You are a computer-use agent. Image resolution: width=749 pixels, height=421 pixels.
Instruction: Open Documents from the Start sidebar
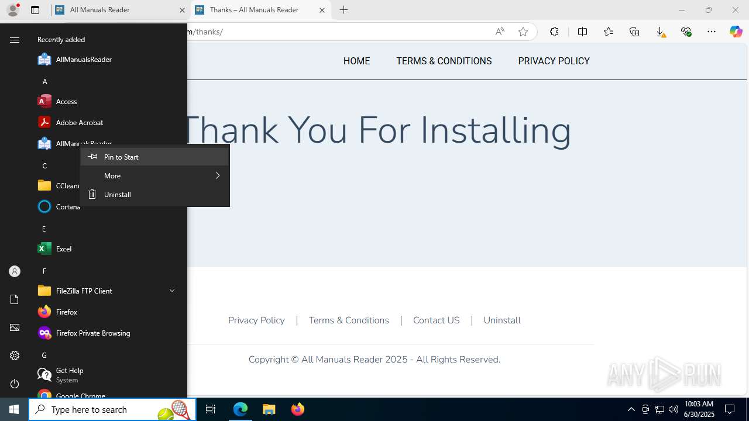point(15,299)
